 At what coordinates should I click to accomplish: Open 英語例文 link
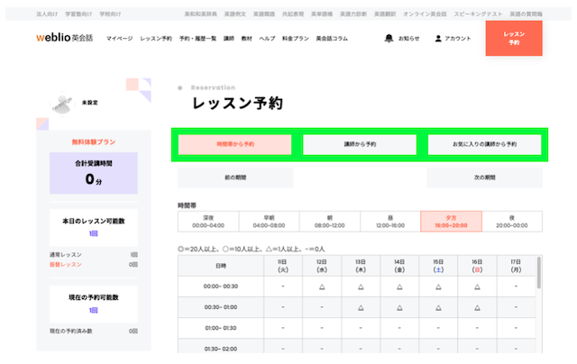235,14
